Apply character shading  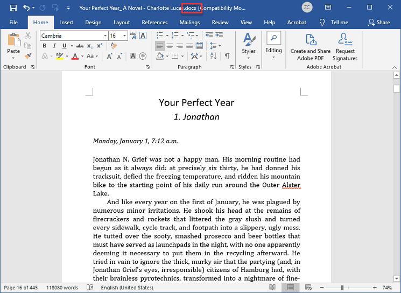click(x=133, y=56)
